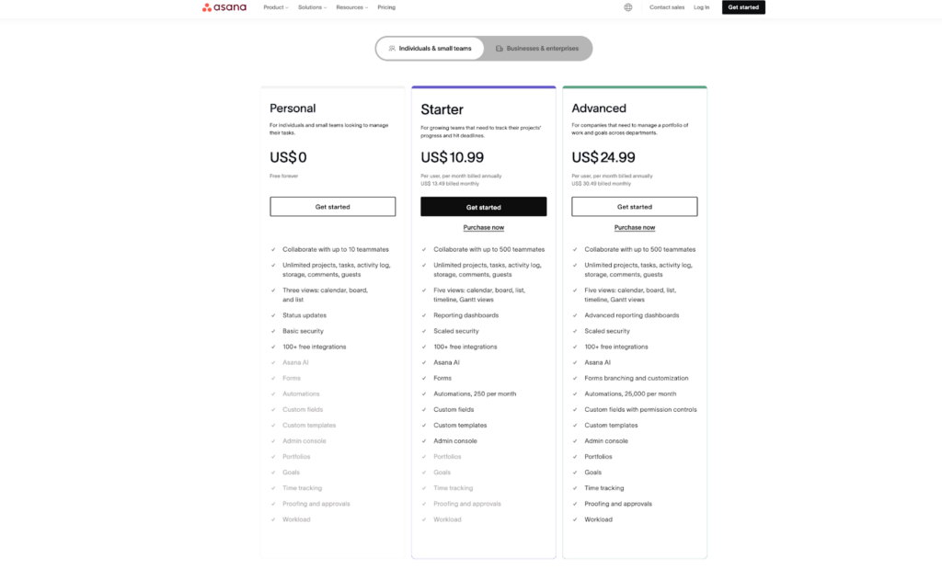The image size is (942, 581).
Task: Click 'Time tracking' in Advanced plan
Action: (604, 488)
